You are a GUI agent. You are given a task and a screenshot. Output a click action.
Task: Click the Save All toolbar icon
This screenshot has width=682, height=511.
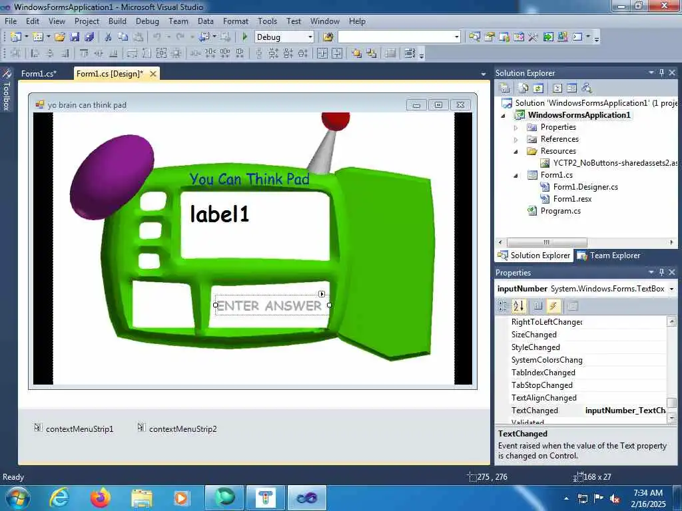pyautogui.click(x=90, y=37)
